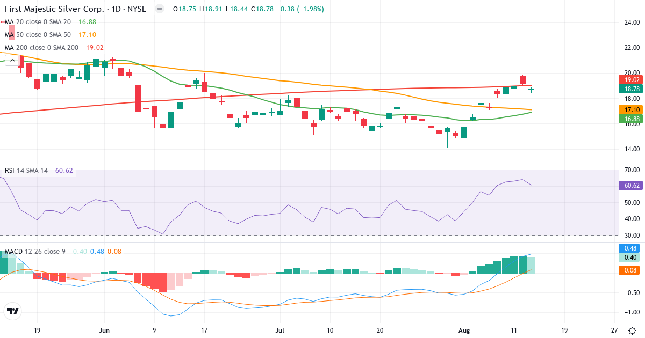Click the 27 label on the date axis
This screenshot has width=645, height=338.
pyautogui.click(x=614, y=330)
